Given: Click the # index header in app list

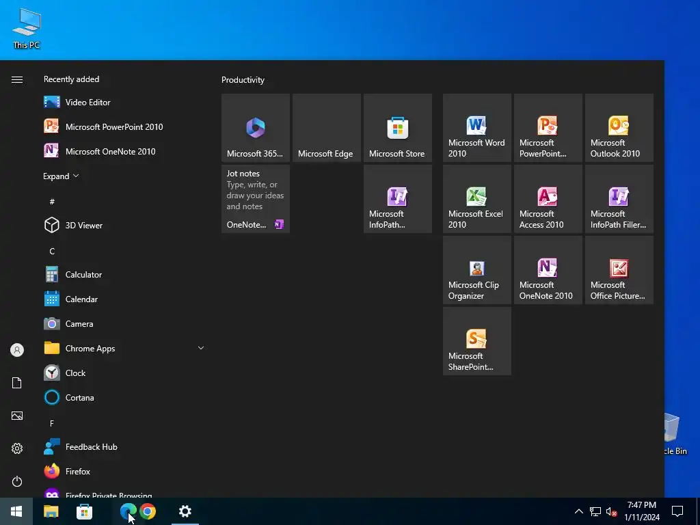Looking at the screenshot, I should [52, 202].
